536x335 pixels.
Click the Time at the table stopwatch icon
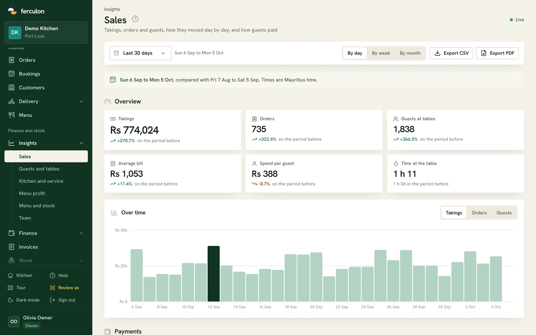tap(396, 163)
